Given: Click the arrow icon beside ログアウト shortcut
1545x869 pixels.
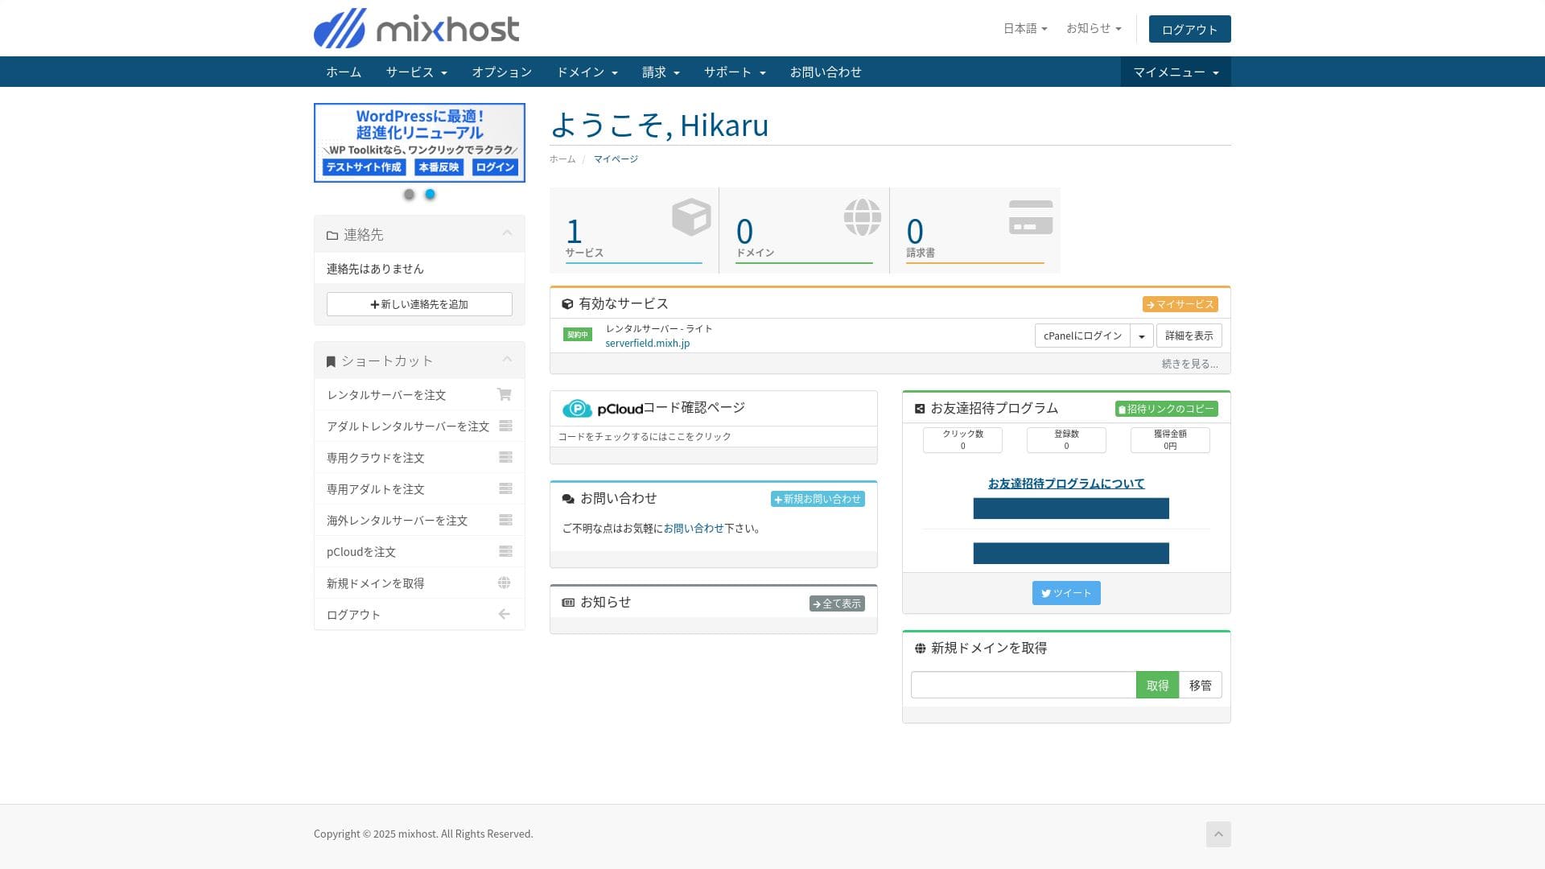Looking at the screenshot, I should coord(505,614).
